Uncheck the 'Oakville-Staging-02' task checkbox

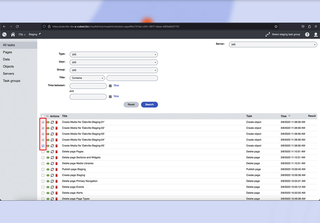[43, 128]
